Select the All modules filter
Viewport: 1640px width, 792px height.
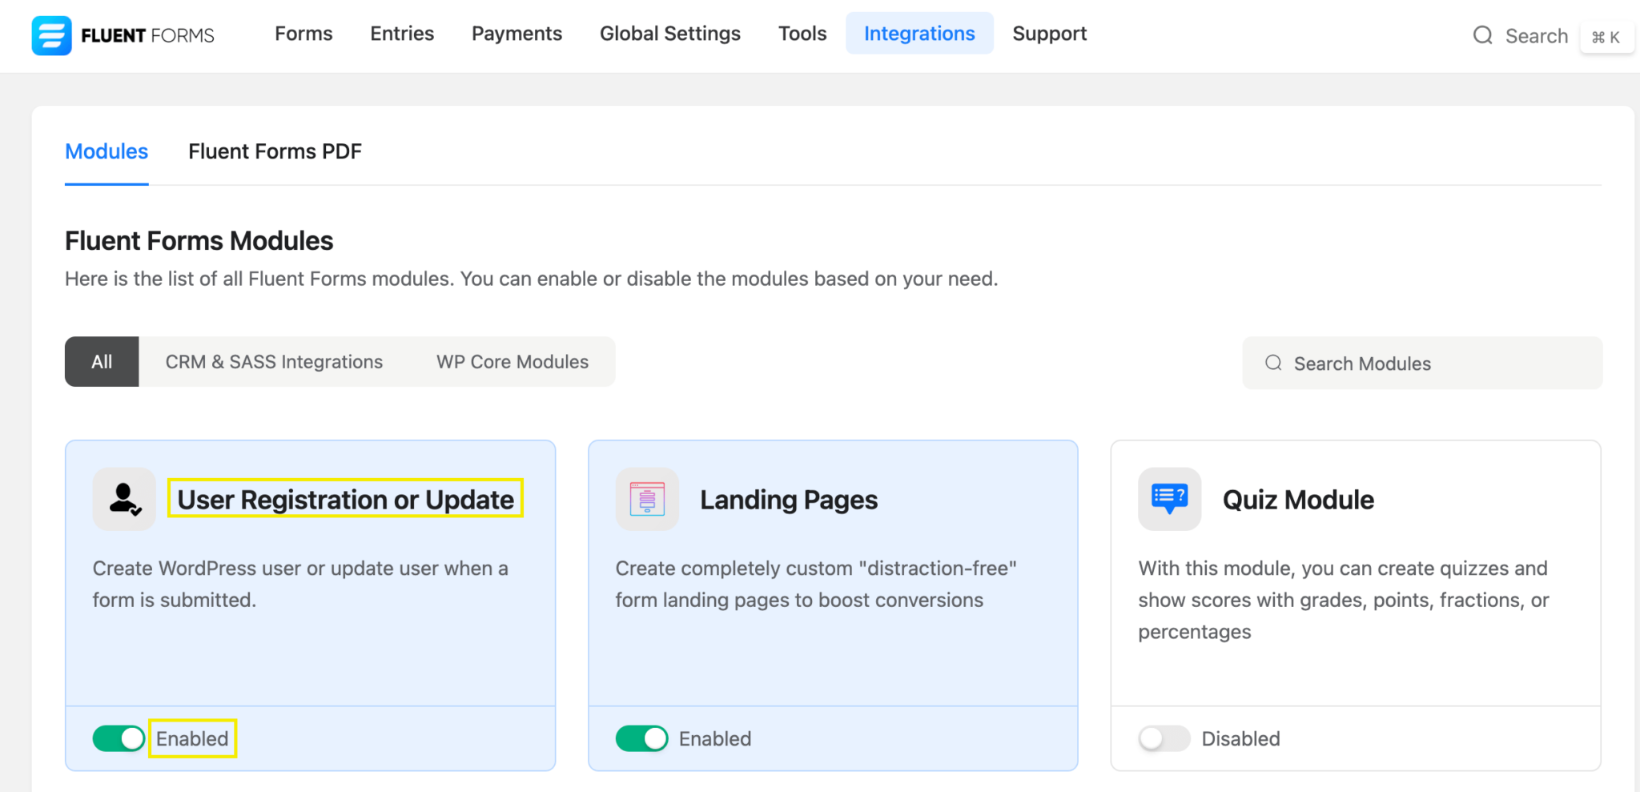point(102,362)
